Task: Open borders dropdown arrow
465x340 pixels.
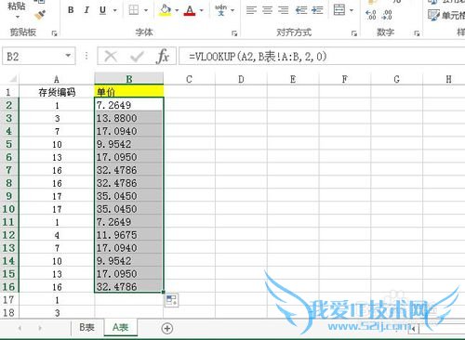Action: point(146,10)
